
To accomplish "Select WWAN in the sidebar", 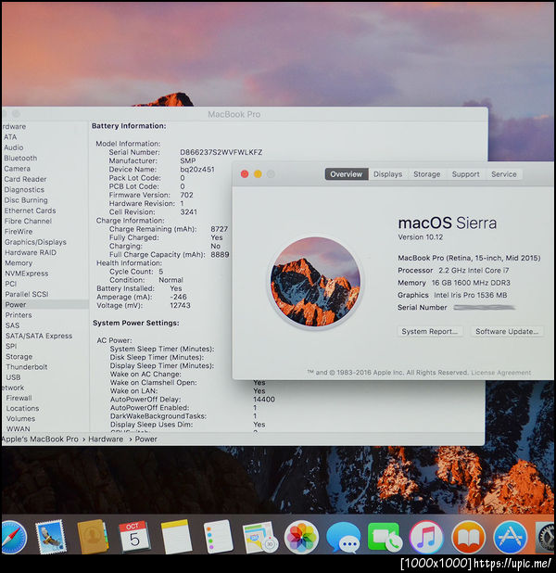I will click(x=19, y=429).
